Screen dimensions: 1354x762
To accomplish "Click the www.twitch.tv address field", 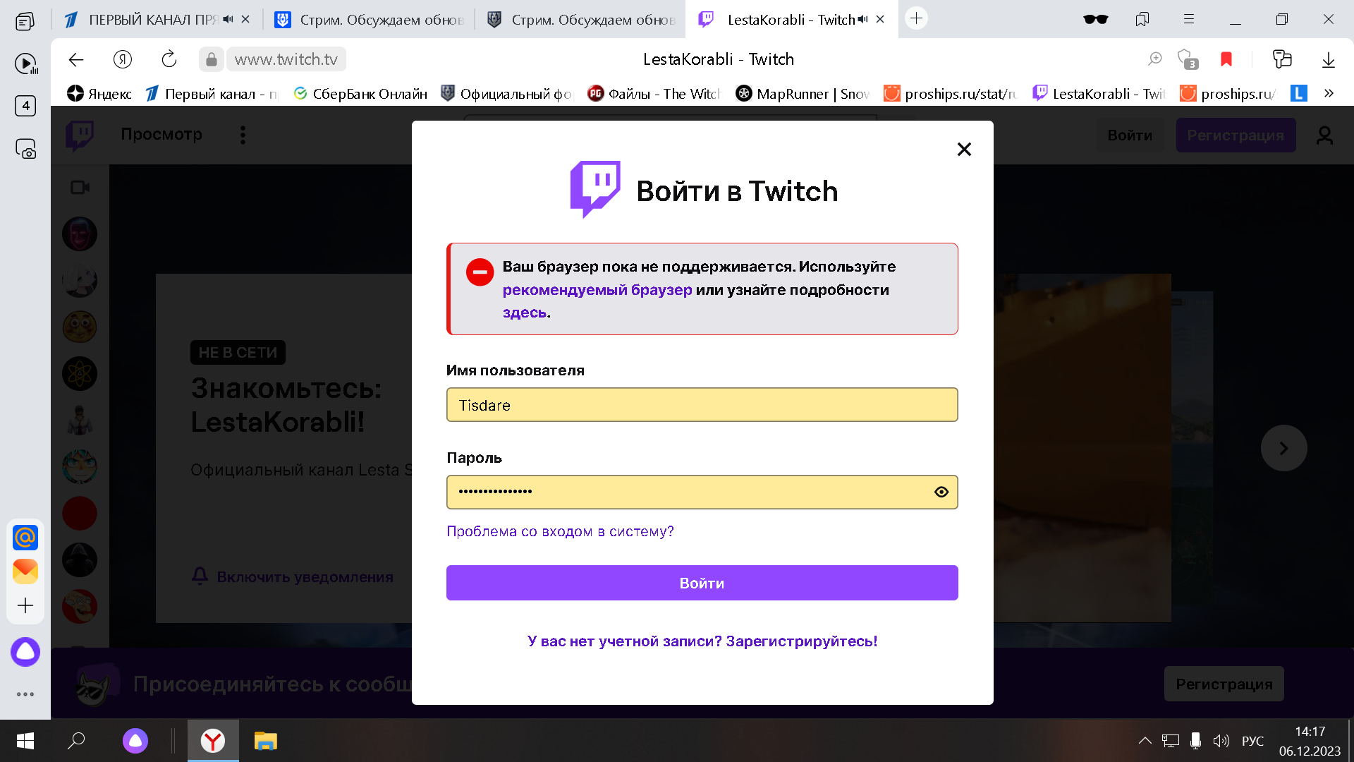I will (x=286, y=59).
